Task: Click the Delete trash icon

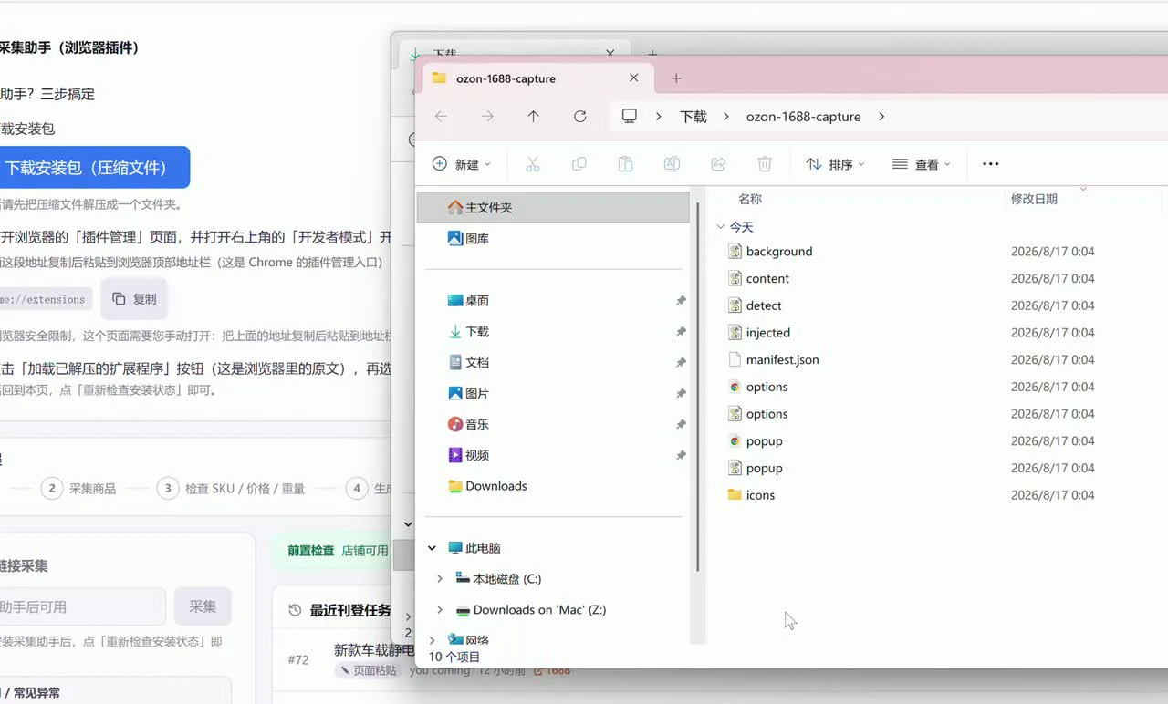Action: pyautogui.click(x=765, y=164)
